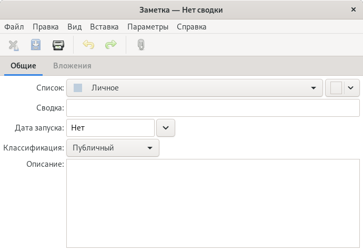Undo the last action
The height and width of the screenshot is (251, 363).
click(x=88, y=44)
